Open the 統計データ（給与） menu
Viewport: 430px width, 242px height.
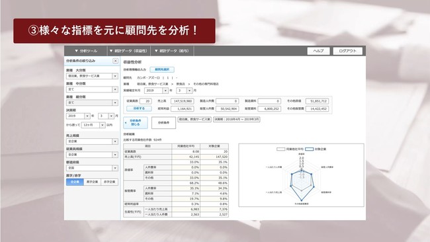pos(172,51)
